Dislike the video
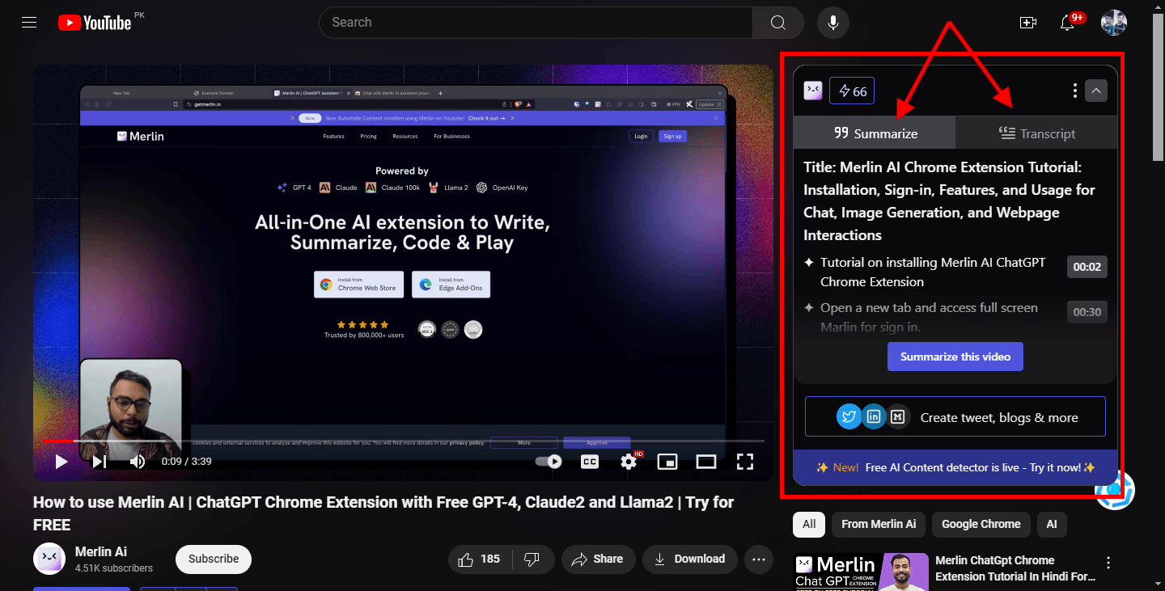The width and height of the screenshot is (1165, 591). [x=532, y=559]
